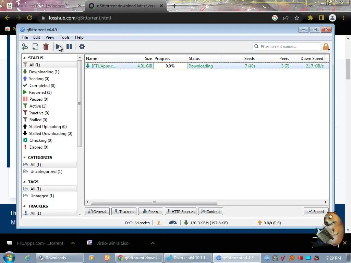Image resolution: width=351 pixels, height=263 pixels.
Task: Select the Checking (0) status filter
Action: coord(40,140)
